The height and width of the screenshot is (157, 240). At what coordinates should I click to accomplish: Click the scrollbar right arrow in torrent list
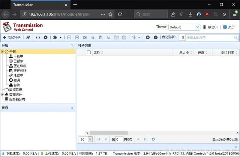click(237, 133)
